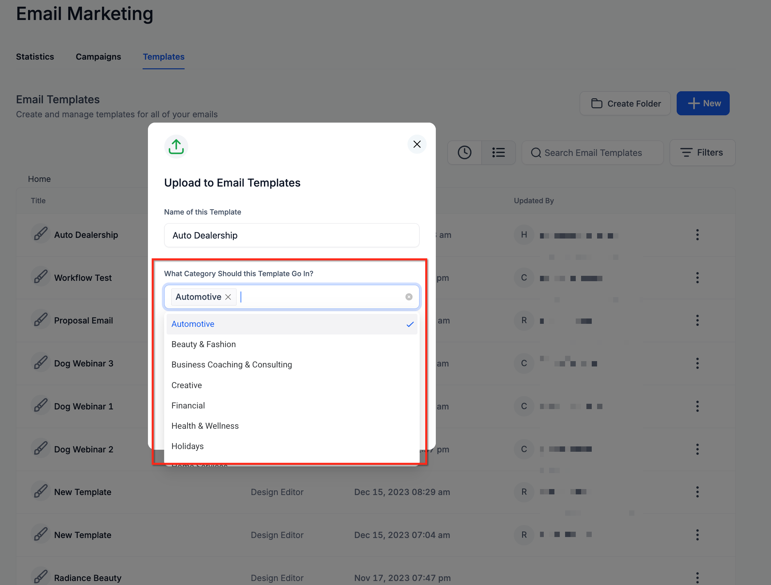The image size is (771, 585).
Task: Open the three-dot menu for the first New Template
Action: tap(697, 492)
